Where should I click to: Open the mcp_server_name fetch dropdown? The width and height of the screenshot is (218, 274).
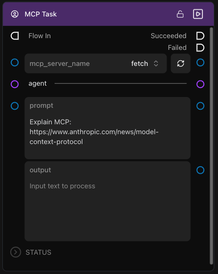point(96,64)
